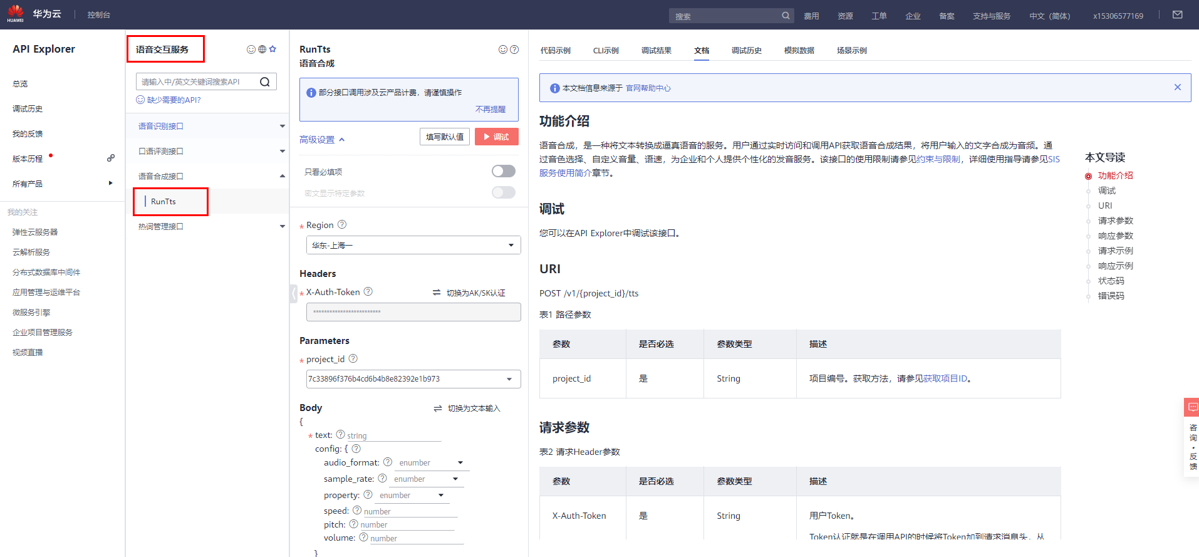The image size is (1199, 557).
Task: Switch to the 调试结果 tab
Action: (657, 51)
